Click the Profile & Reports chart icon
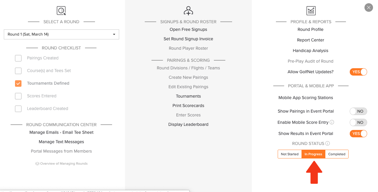The width and height of the screenshot is (378, 192). click(311, 11)
